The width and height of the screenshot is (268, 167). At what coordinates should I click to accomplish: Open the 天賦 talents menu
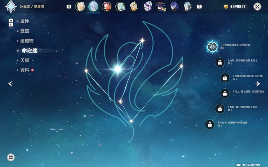point(25,60)
